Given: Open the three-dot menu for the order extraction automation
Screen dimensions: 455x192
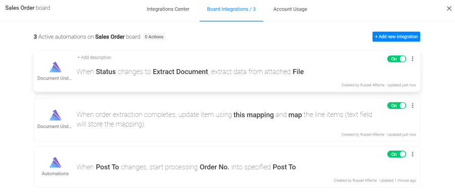Looking at the screenshot, I should coord(413,105).
